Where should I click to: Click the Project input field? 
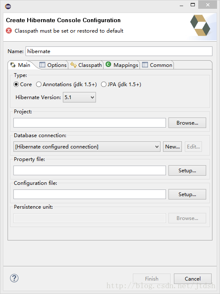click(90, 123)
